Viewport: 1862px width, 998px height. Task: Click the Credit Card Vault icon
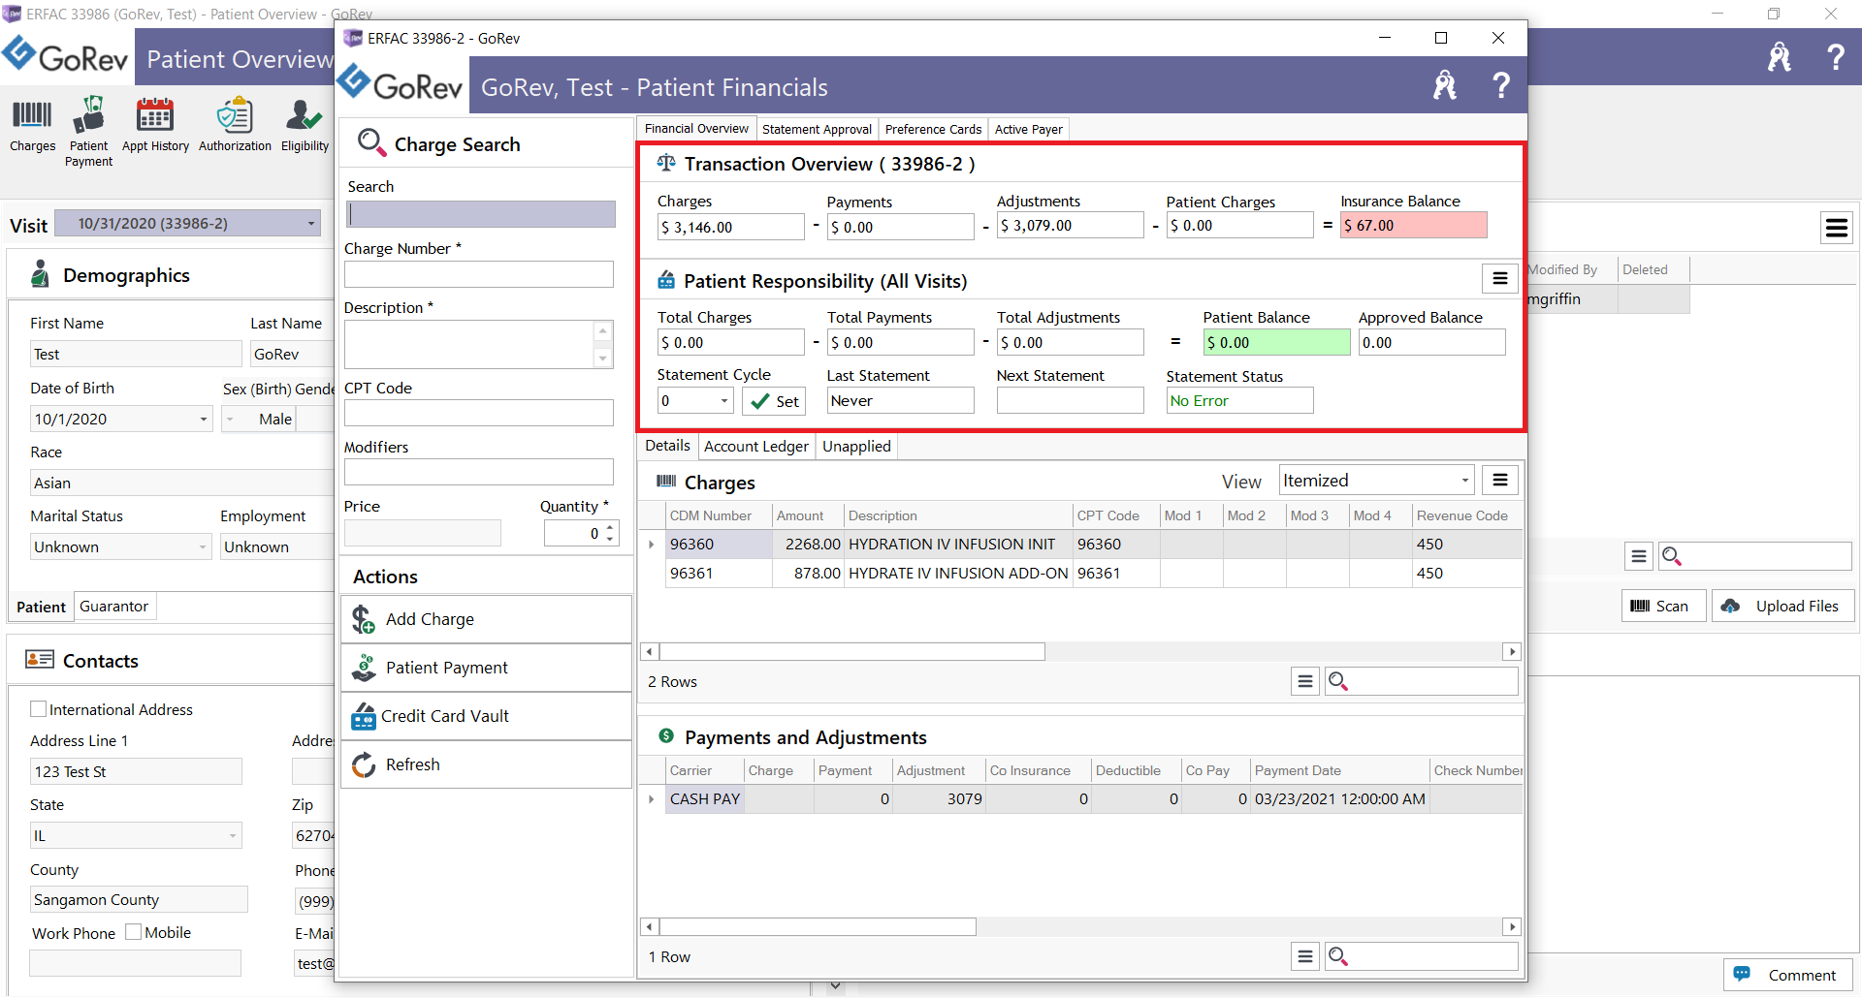364,716
